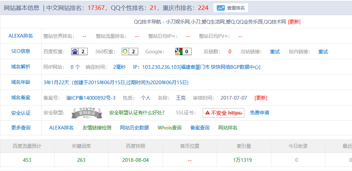This screenshot has width=352, height=171.
Task: Open the SEO信息 row label
Action: [21, 51]
